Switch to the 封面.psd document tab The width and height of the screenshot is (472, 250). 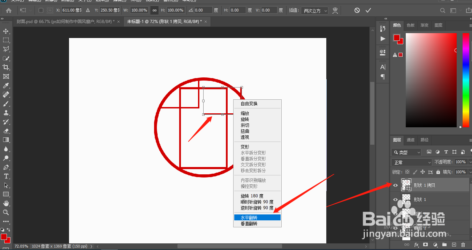click(68, 22)
